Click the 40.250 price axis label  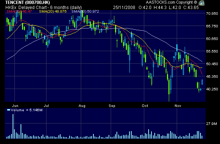pyautogui.click(x=212, y=89)
